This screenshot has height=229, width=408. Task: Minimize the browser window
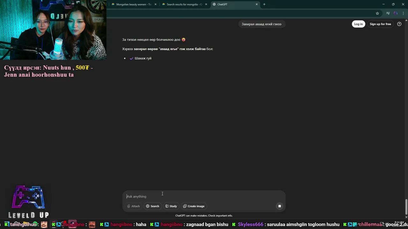click(x=383, y=4)
